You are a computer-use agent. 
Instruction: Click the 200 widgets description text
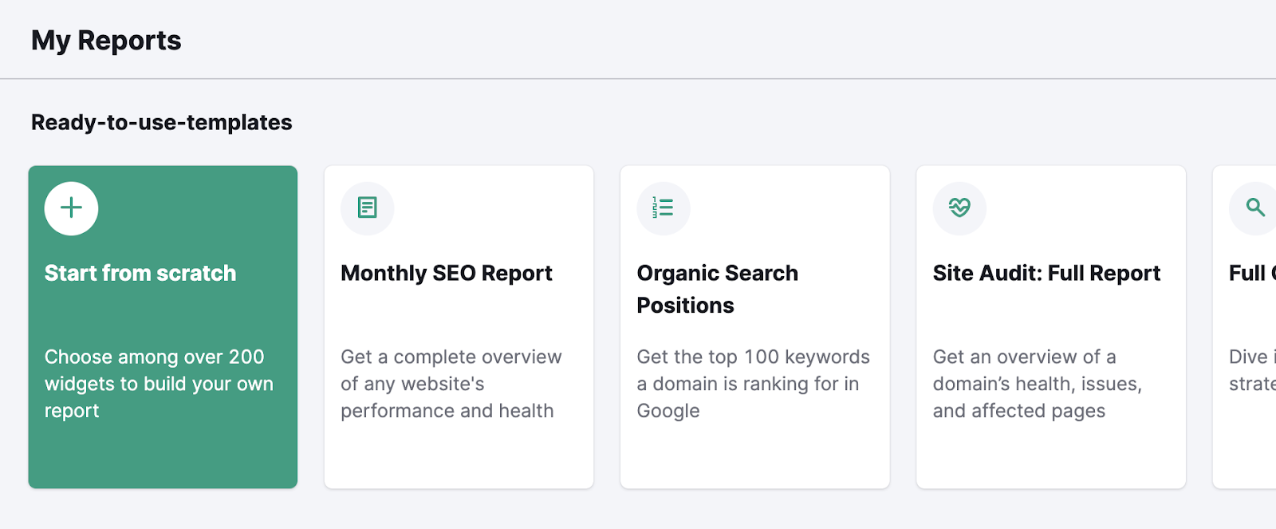pos(159,383)
